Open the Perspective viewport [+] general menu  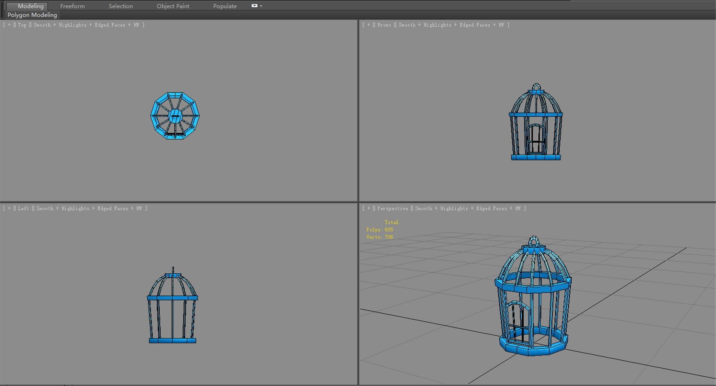tap(369, 208)
